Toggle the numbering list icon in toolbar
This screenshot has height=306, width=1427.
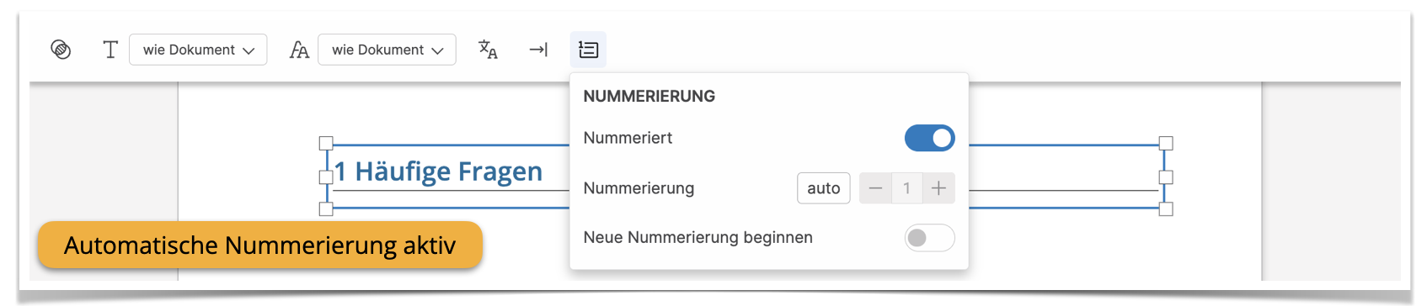point(588,50)
